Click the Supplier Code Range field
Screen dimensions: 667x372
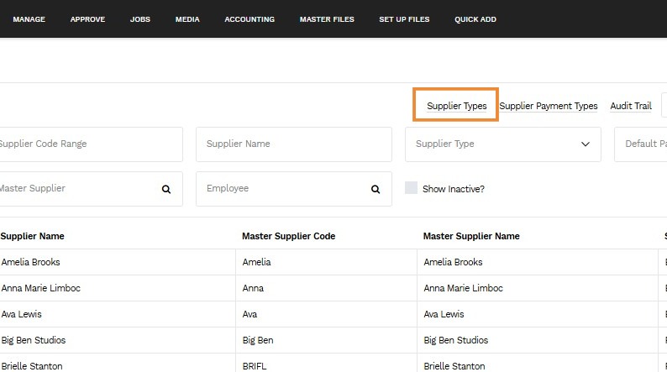click(x=91, y=144)
